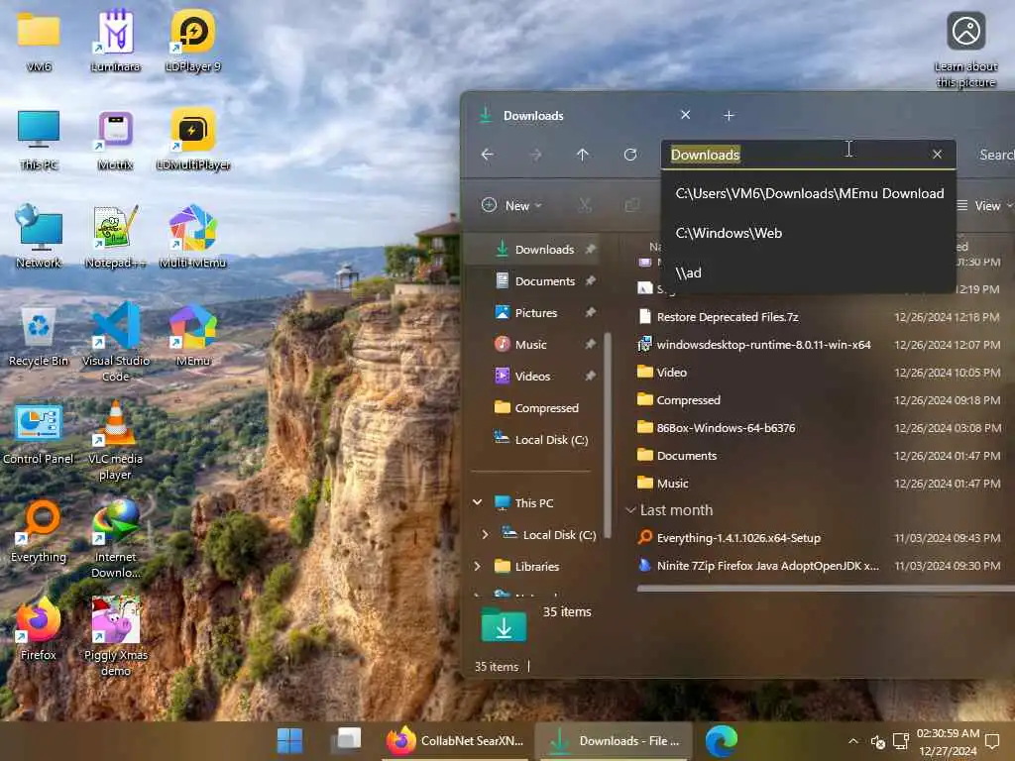The image size is (1015, 761).
Task: Open Internet Download Manager shortcut
Action: coord(116,538)
